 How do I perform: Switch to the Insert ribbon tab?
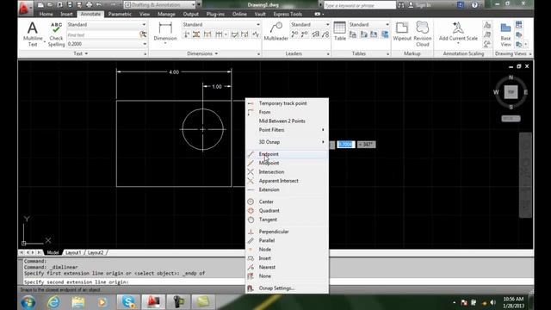[x=66, y=14]
